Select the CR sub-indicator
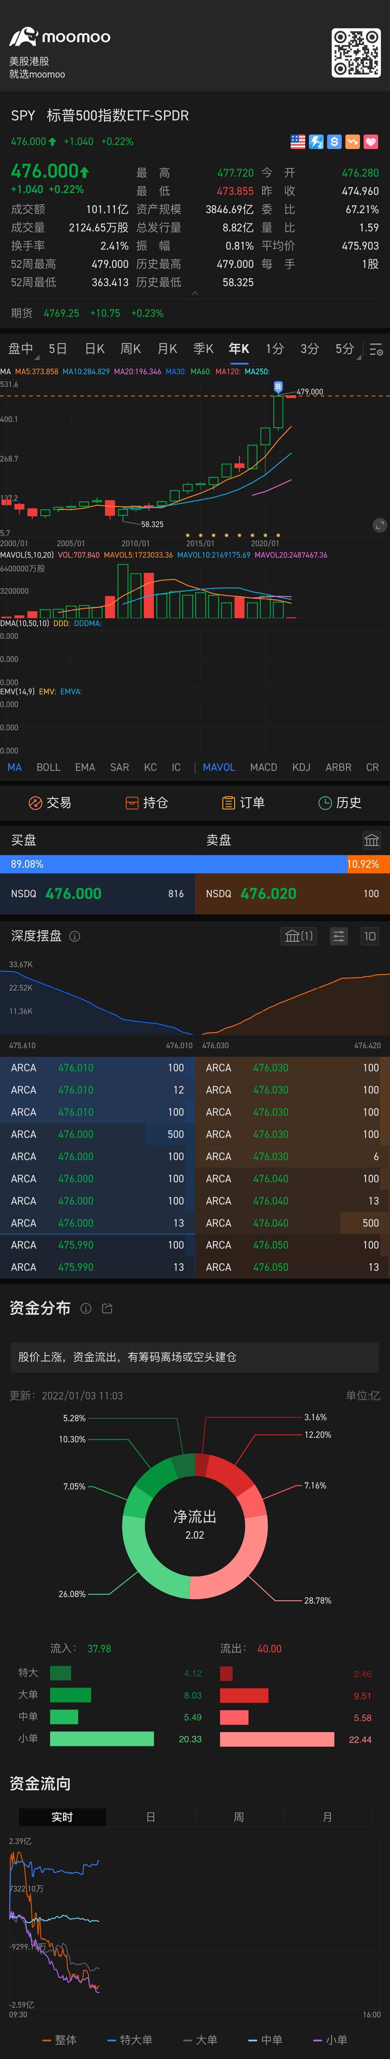 (x=372, y=767)
